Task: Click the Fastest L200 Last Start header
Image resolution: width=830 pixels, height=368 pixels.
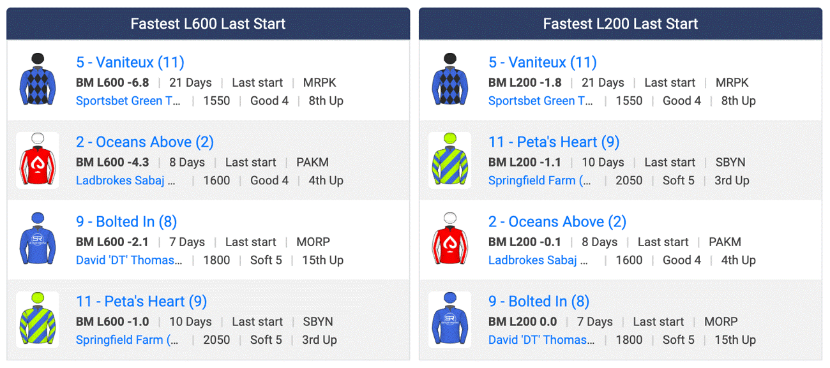Action: pyautogui.click(x=621, y=24)
